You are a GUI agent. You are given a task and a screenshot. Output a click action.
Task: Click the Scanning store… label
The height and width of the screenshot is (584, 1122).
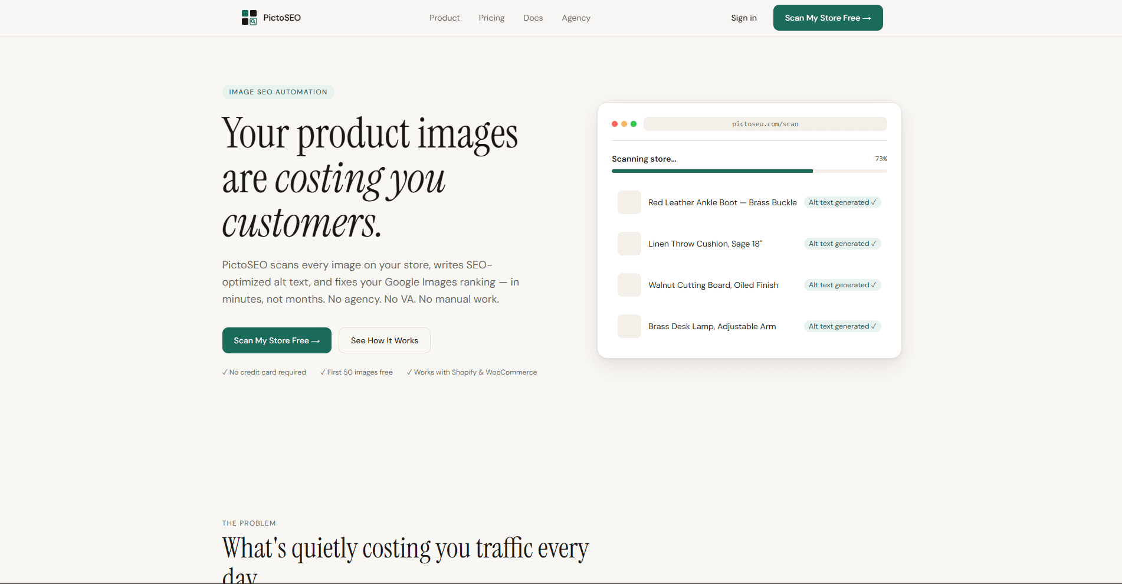(x=644, y=159)
